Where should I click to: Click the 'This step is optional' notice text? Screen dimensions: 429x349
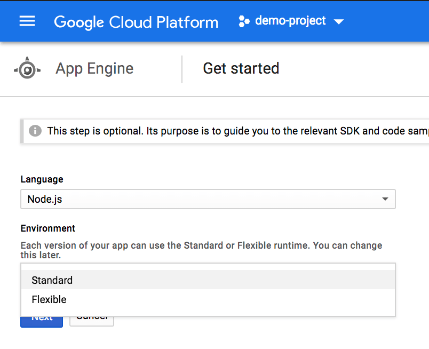(x=238, y=131)
